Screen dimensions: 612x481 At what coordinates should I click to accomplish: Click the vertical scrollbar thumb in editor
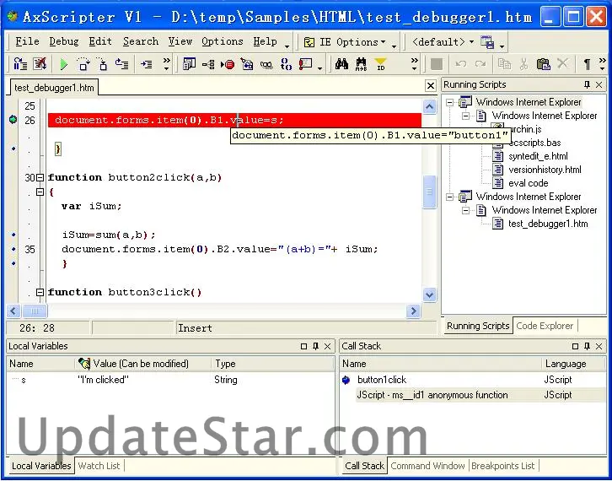429,192
